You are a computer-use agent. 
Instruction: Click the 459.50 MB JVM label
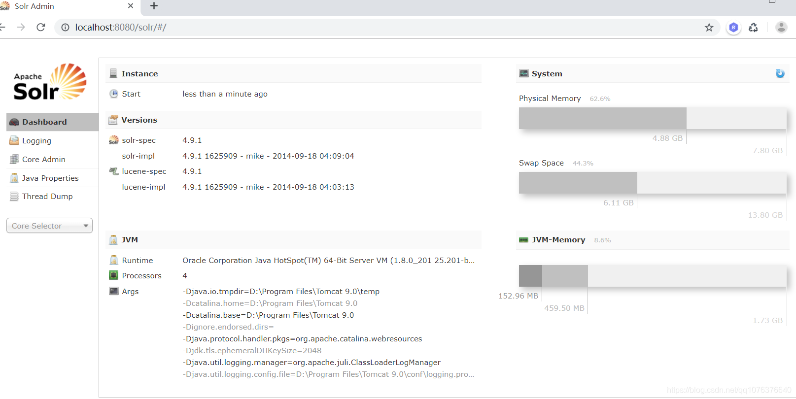pos(564,308)
